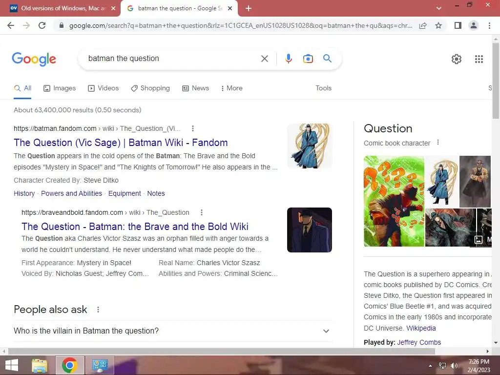Open the Jeffrey Combs link
Viewport: 500px width, 375px height.
[x=419, y=342]
